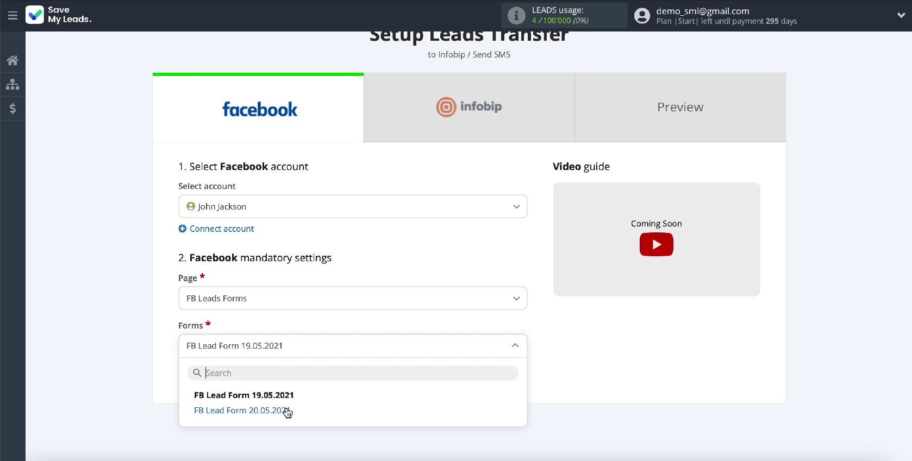Click the demo_sml@gmail.com account text
The height and width of the screenshot is (461, 912).
point(703,11)
